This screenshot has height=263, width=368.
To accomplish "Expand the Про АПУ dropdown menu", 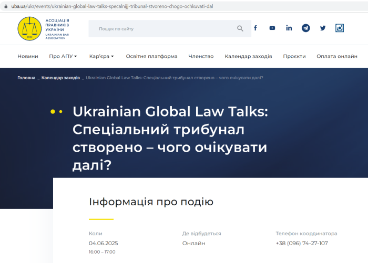I will [63, 56].
